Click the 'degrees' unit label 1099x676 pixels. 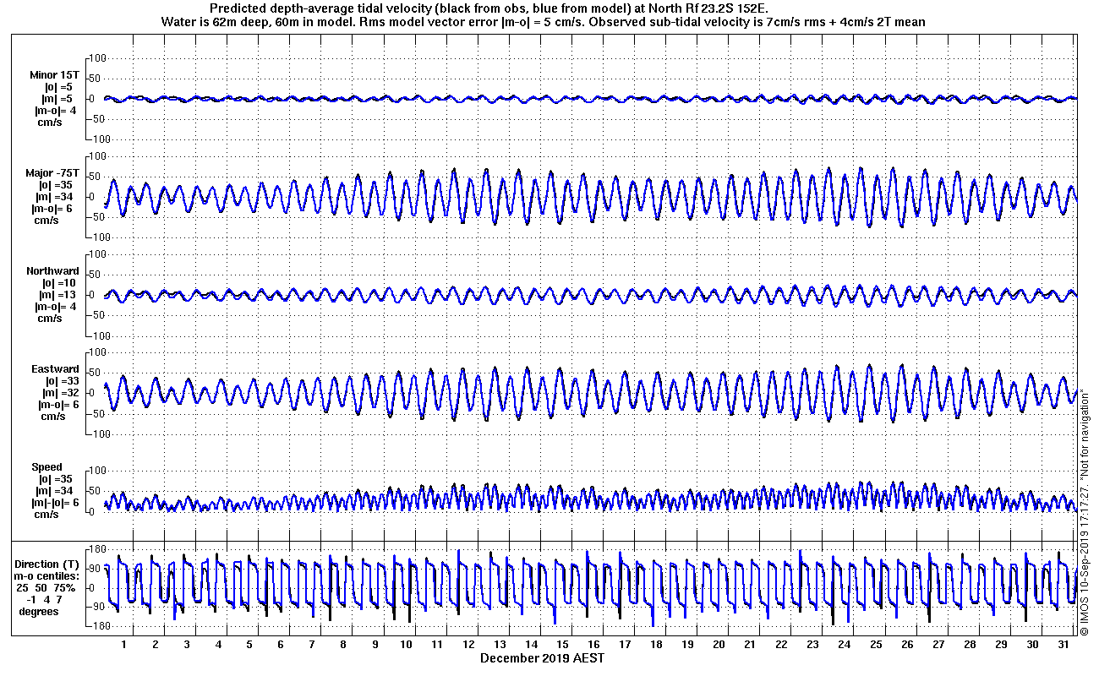tap(39, 611)
